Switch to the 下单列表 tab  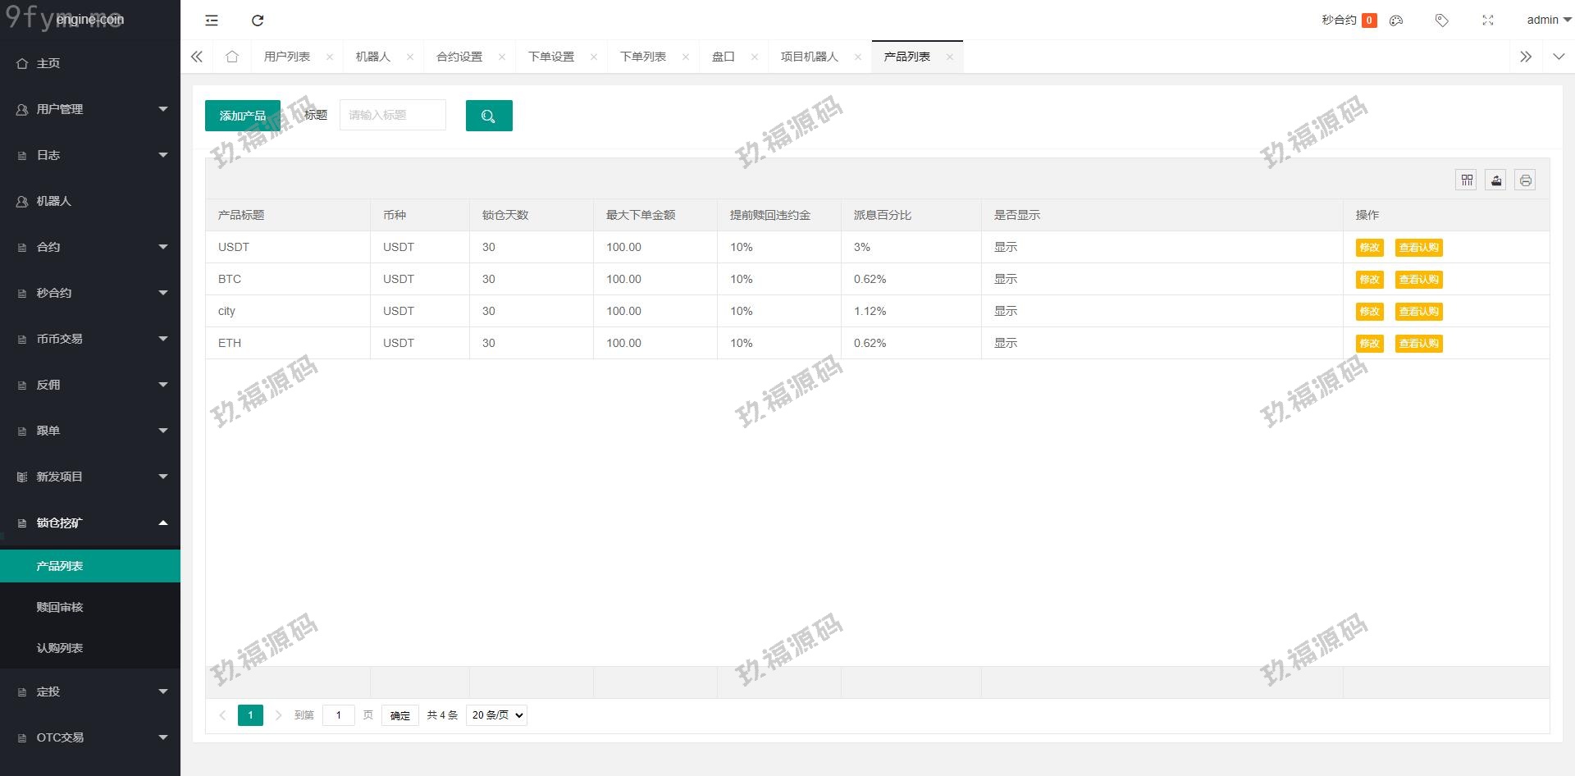pyautogui.click(x=642, y=57)
